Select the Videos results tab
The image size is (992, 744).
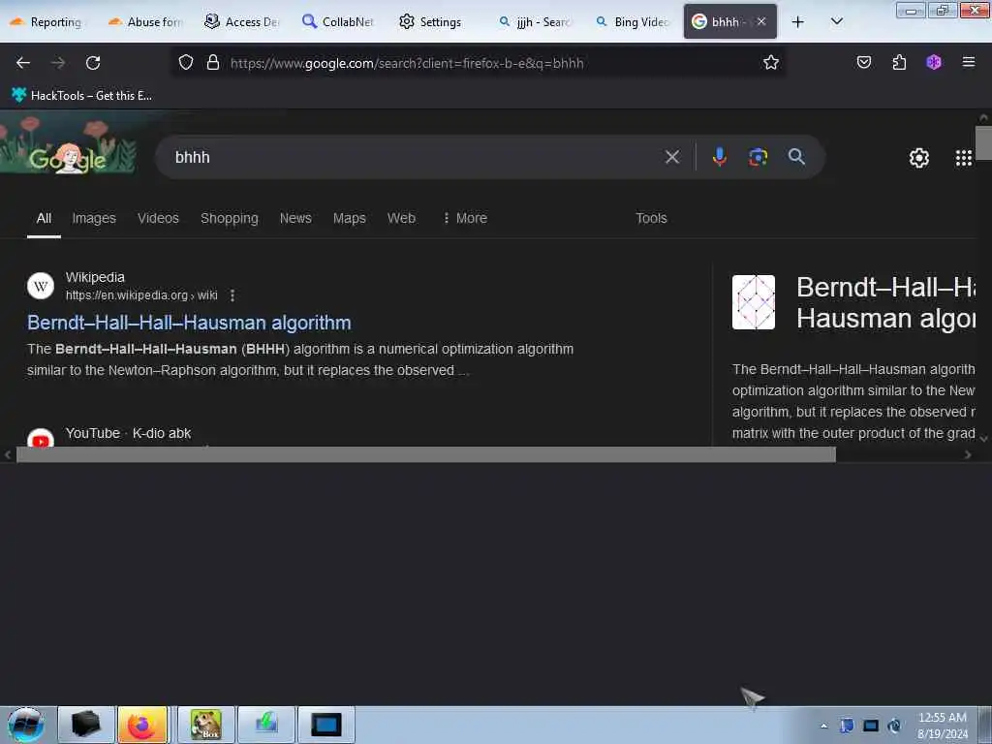pyautogui.click(x=158, y=218)
